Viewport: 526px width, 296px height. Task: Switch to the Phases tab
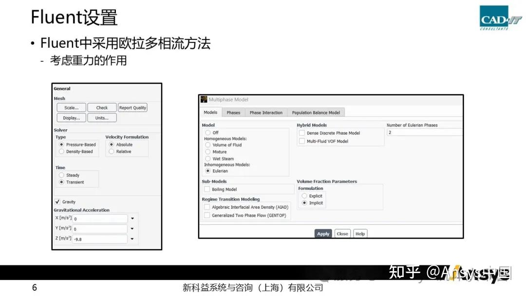point(233,112)
